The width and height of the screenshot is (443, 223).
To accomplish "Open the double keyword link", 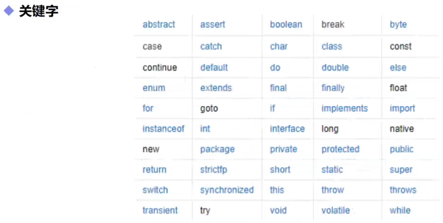I will pyautogui.click(x=335, y=68).
